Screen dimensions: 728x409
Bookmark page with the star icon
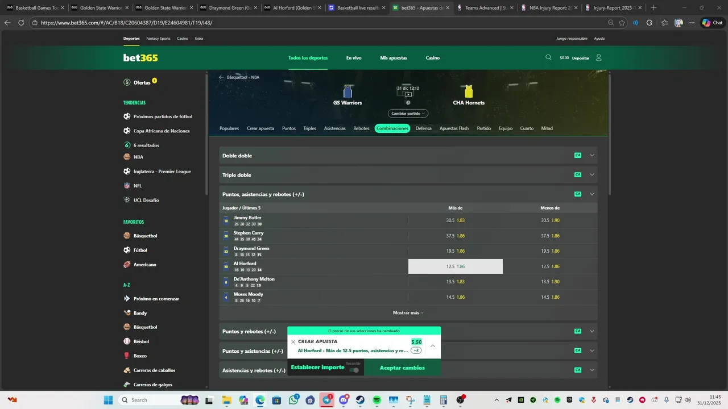[622, 23]
